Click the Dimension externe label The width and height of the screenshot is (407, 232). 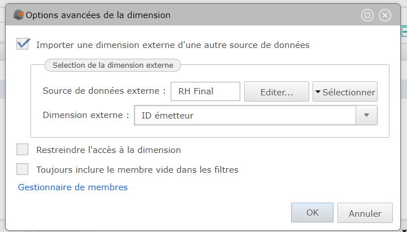pos(86,115)
